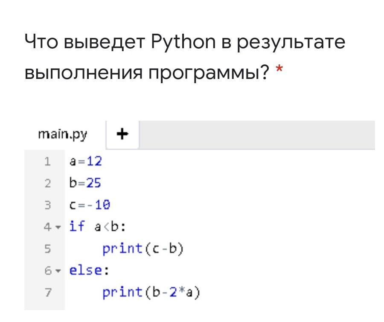Viewport: 384px width, 322px height.
Task: Click line number 3 in the gutter
Action: point(47,205)
